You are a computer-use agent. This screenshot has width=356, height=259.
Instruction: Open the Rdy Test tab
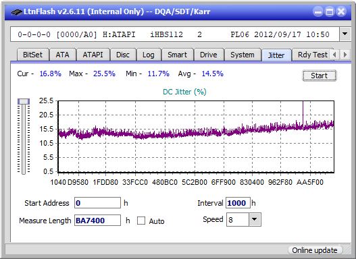coord(312,55)
